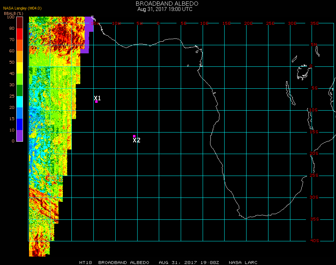This screenshot has width=336, height=265.
Task: Click the X1 marker label
Action: coord(97,98)
